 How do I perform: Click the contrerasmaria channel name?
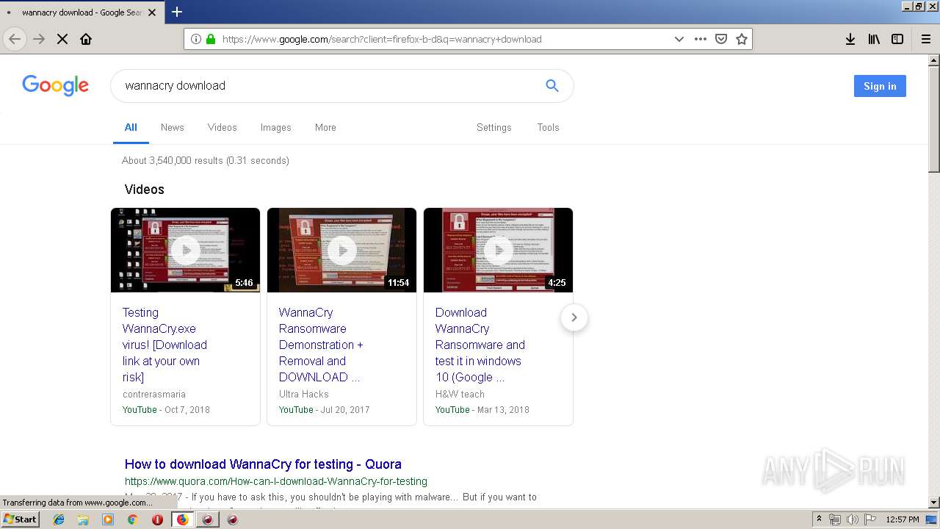[x=154, y=394]
